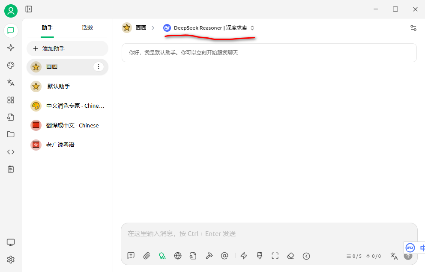Open quick phrases lightning icon
425x272 pixels.
(244, 256)
